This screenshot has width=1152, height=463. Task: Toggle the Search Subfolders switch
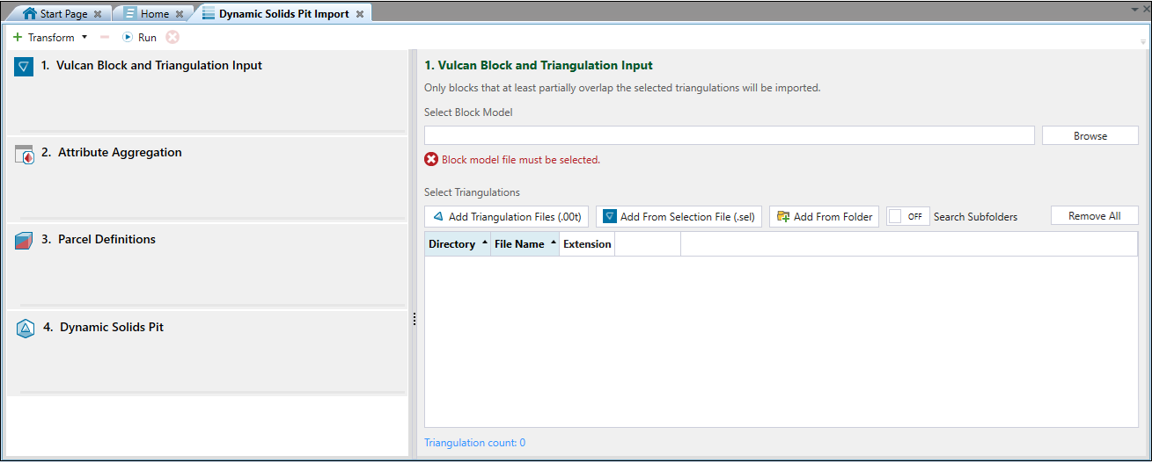(x=908, y=217)
